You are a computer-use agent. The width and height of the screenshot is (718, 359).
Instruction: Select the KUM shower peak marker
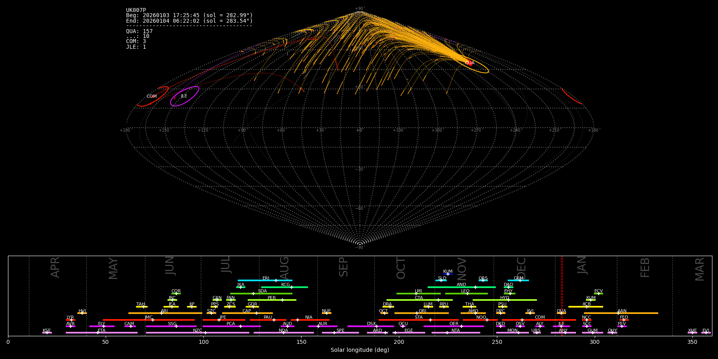[448, 274]
